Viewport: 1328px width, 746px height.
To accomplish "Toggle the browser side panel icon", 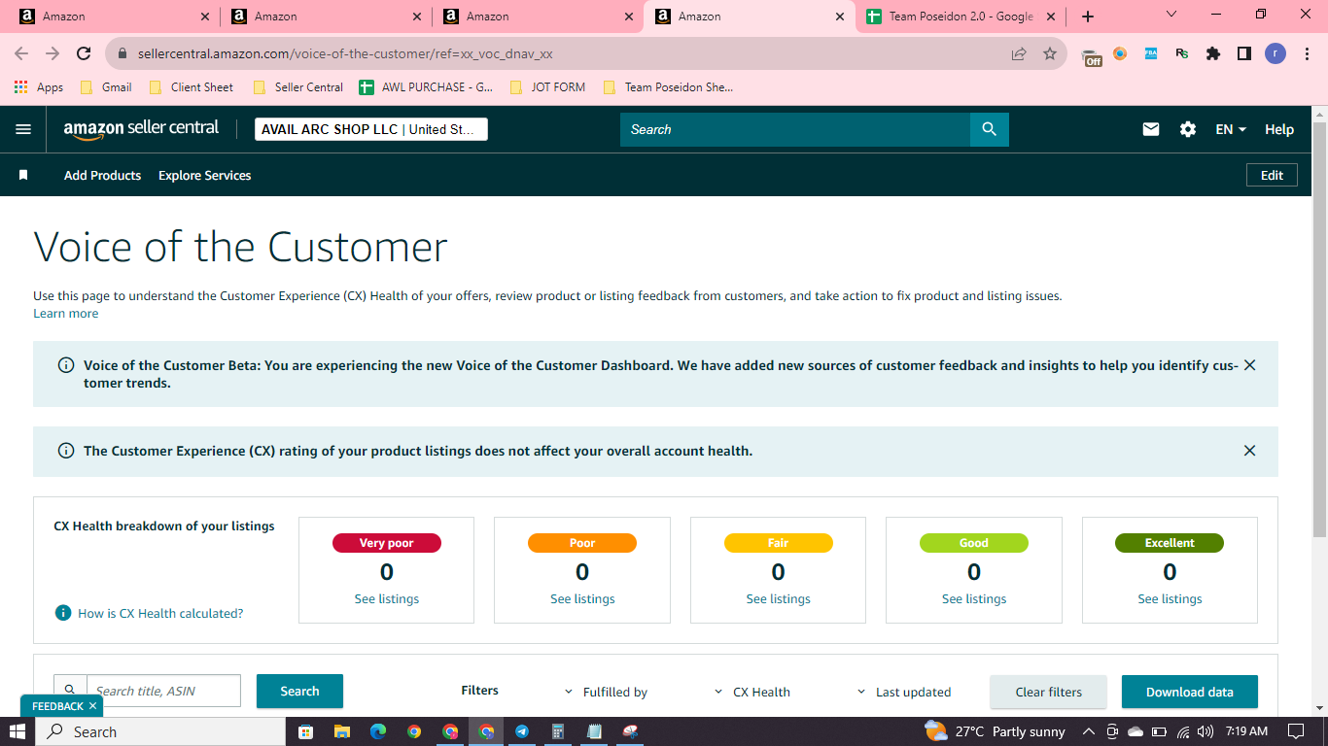I will [1244, 54].
